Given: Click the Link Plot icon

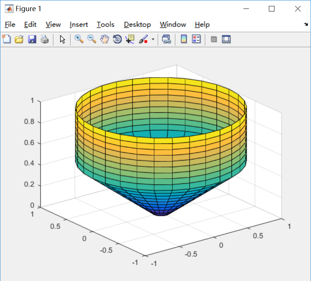Looking at the screenshot, I should (x=167, y=39).
